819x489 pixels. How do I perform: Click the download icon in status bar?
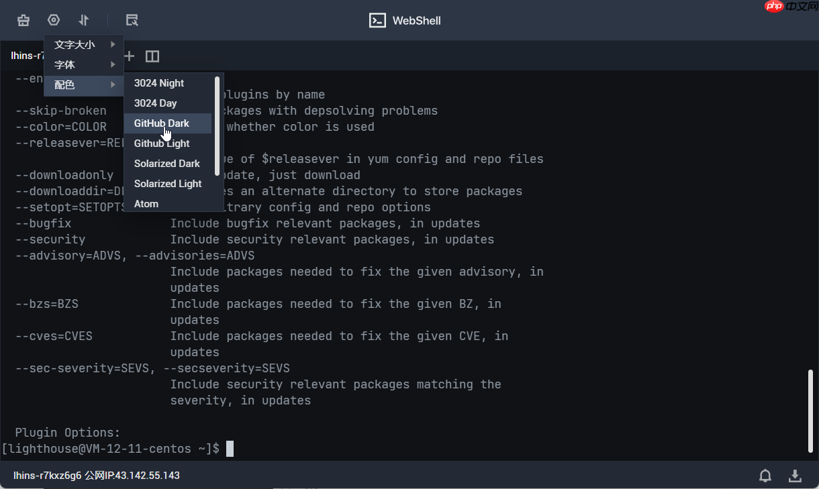795,476
